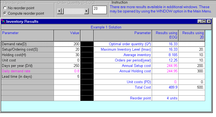Select the No reorder point option
216x117 pixels.
[5, 8]
